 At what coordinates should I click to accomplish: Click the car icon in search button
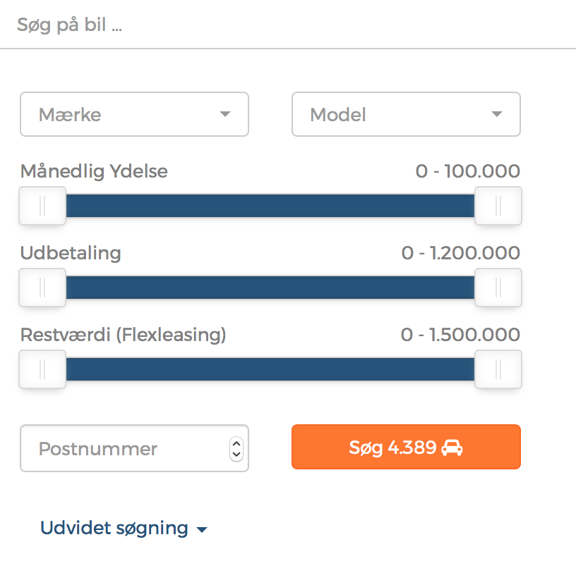point(452,448)
